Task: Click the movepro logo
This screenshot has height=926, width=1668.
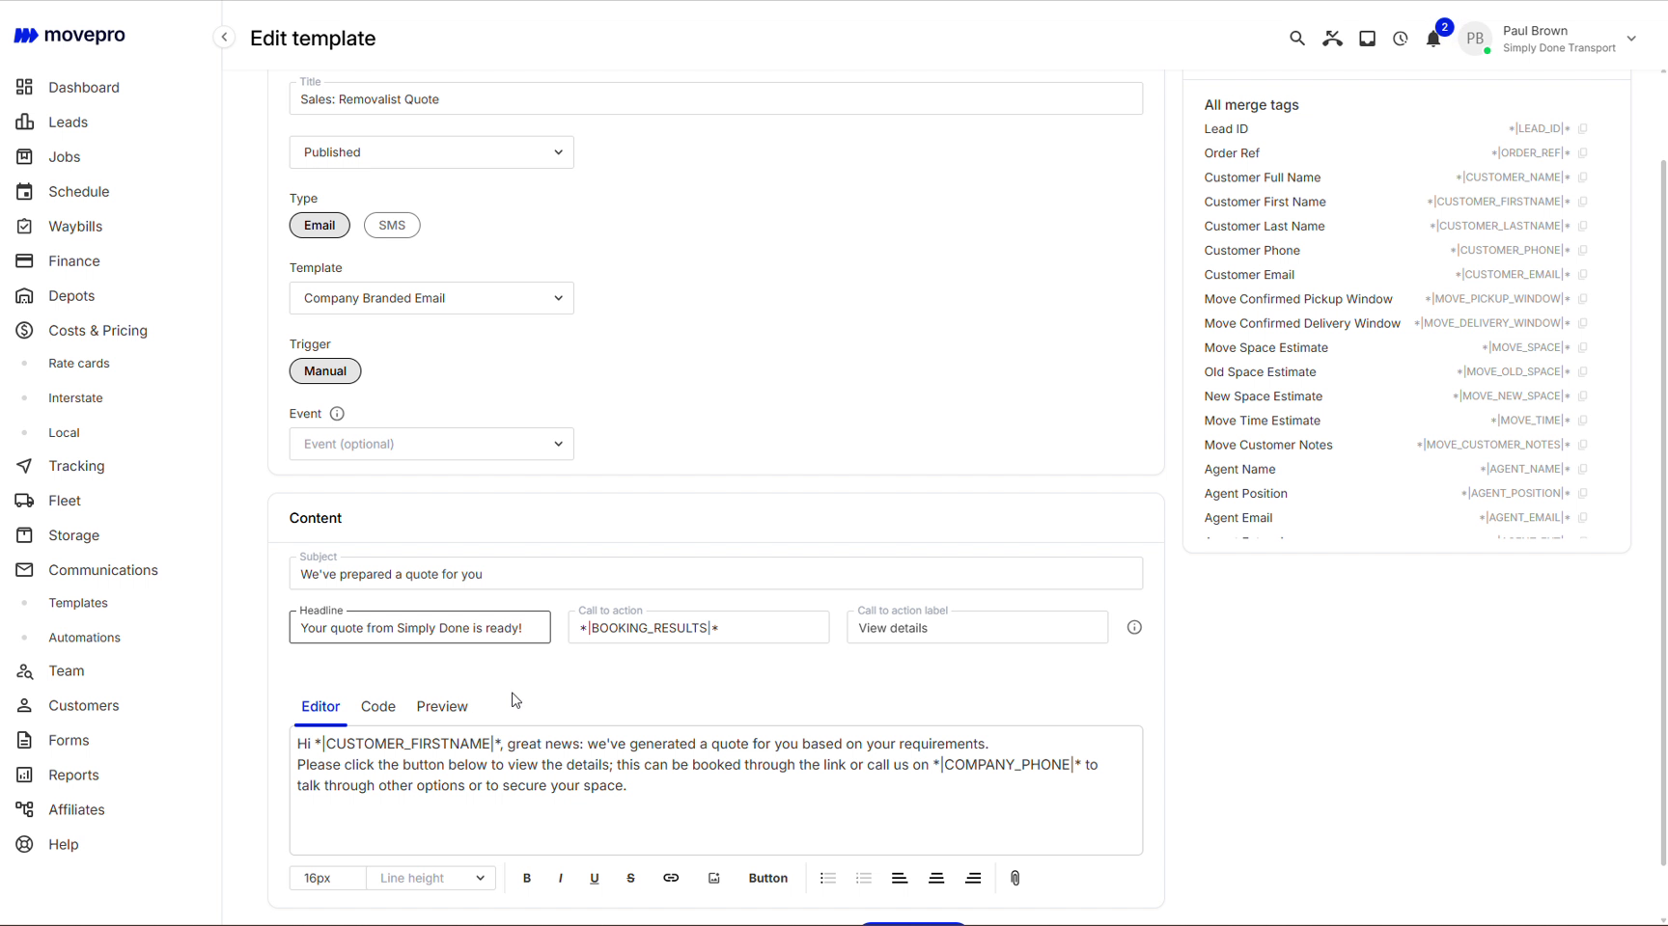Action: pyautogui.click(x=69, y=36)
